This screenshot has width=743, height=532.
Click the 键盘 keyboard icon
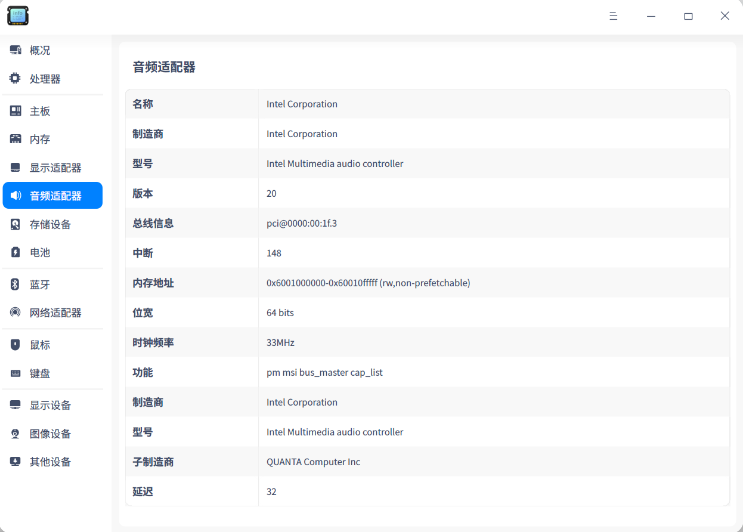(x=14, y=373)
